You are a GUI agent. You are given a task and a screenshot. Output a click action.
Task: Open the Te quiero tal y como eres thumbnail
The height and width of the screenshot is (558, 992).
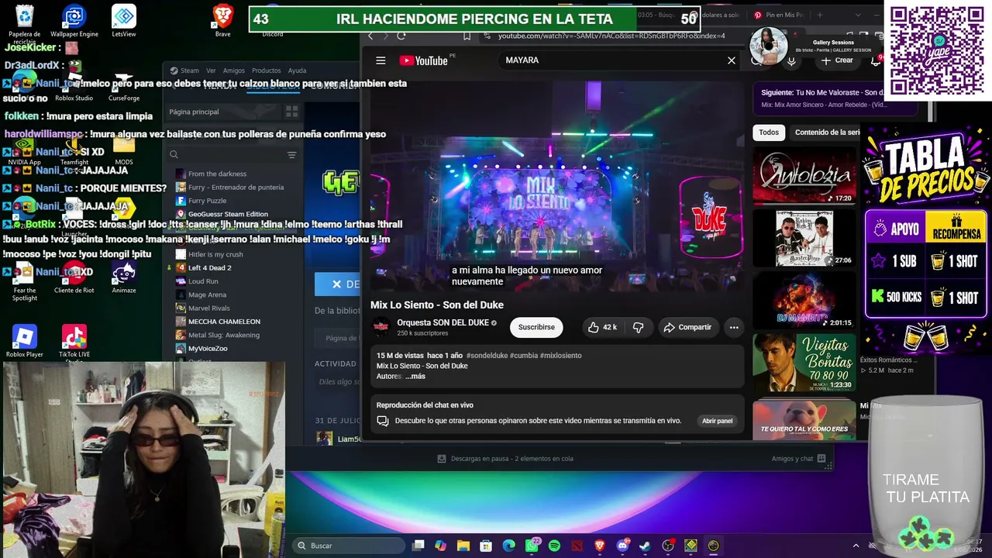tap(804, 418)
